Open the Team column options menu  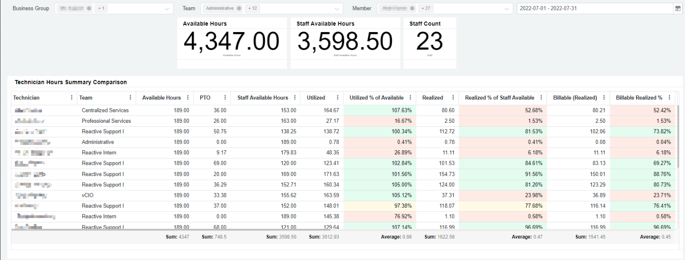pyautogui.click(x=130, y=97)
